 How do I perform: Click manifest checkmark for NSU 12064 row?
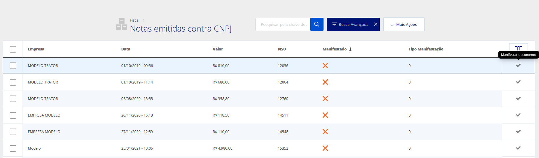(x=518, y=82)
